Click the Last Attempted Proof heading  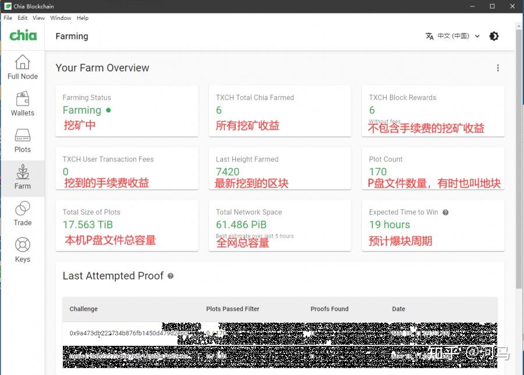point(113,276)
